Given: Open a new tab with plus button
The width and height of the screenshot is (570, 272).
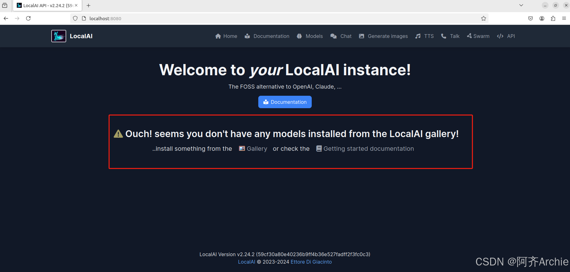Looking at the screenshot, I should point(89,5).
